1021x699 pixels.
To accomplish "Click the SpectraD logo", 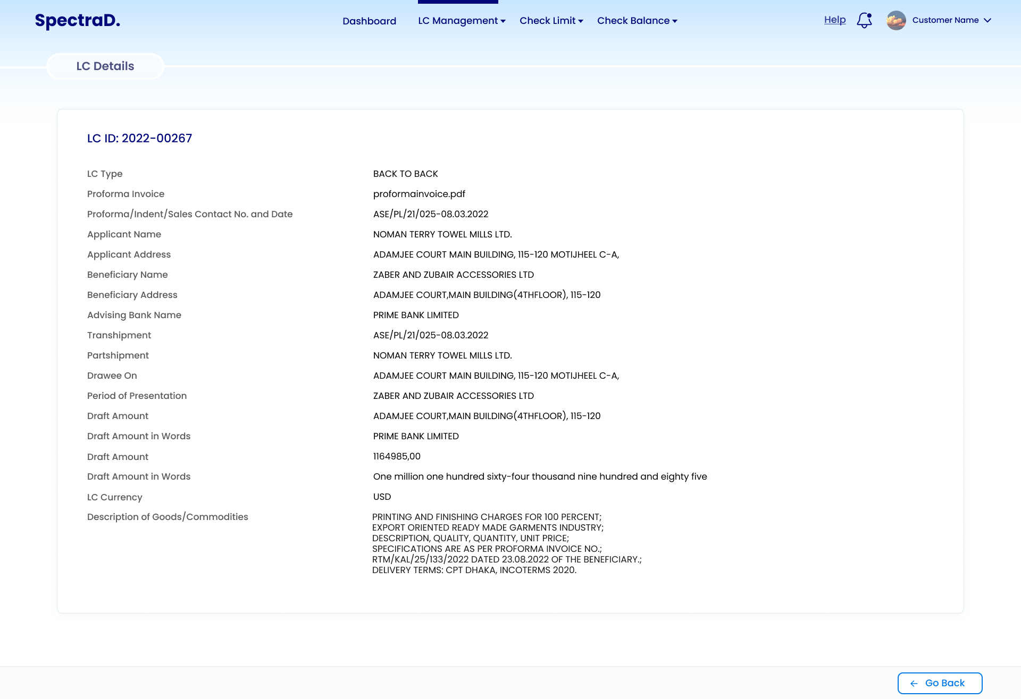I will (x=78, y=21).
